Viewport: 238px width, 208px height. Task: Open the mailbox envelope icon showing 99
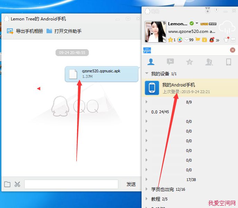[187, 40]
